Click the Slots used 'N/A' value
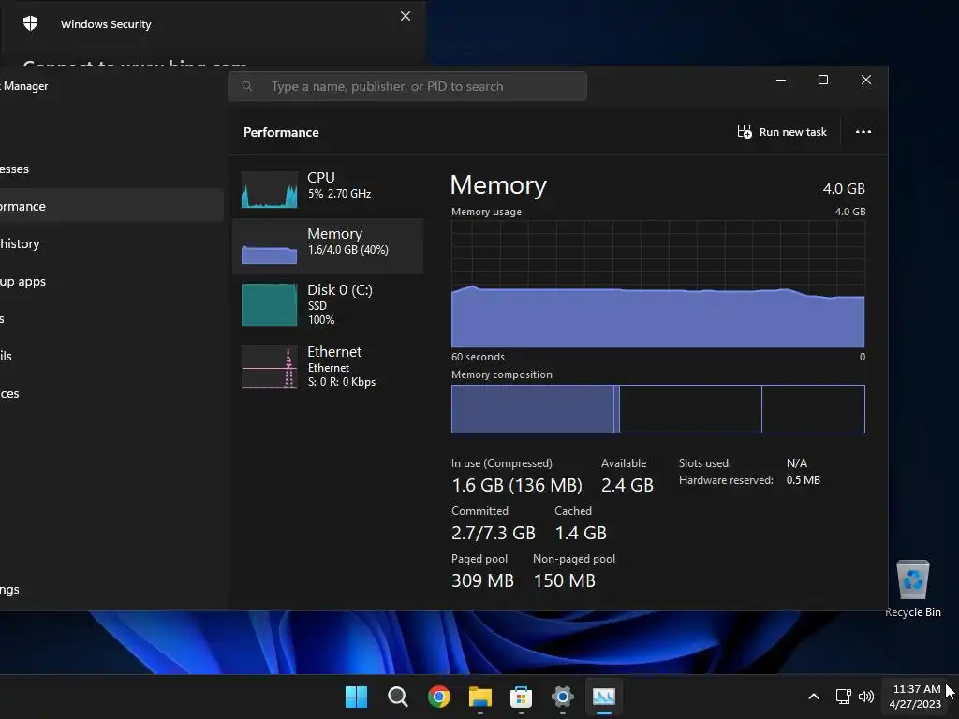Image resolution: width=959 pixels, height=719 pixels. (796, 463)
